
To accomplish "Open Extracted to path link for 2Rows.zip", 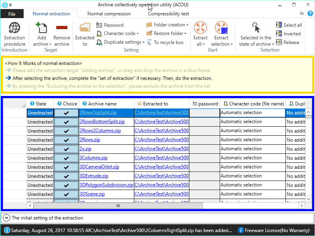I will click(161, 140).
